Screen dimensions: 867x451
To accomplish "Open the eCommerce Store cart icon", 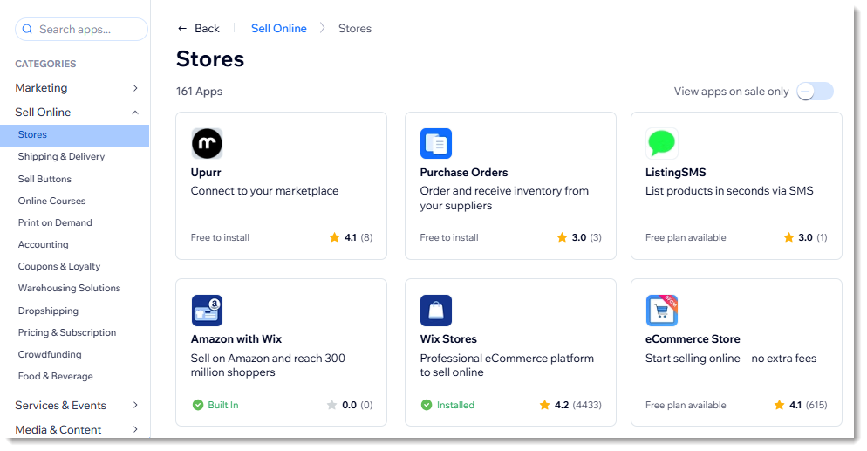I will coord(661,310).
